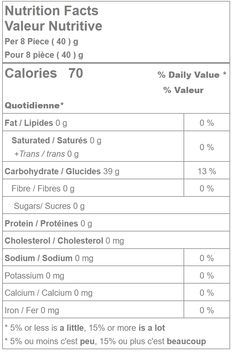Click the Valeur Nutritive heading

pyautogui.click(x=53, y=26)
